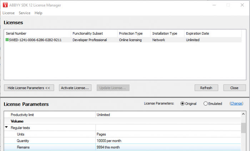Select the Regular texts row label

tap(20, 128)
